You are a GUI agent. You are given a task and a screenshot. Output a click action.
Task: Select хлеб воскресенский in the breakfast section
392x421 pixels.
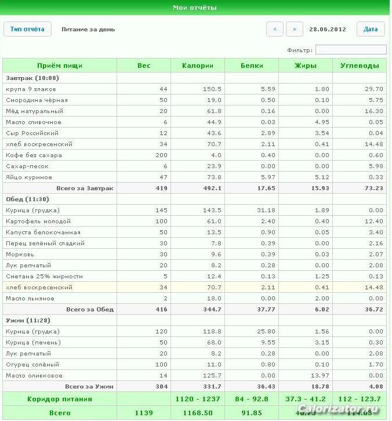tap(195, 144)
